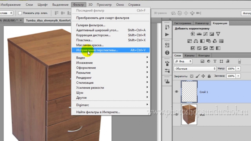The image size is (251, 141).
Task: Add a Posterize adjustment layer
Action: tap(199, 48)
